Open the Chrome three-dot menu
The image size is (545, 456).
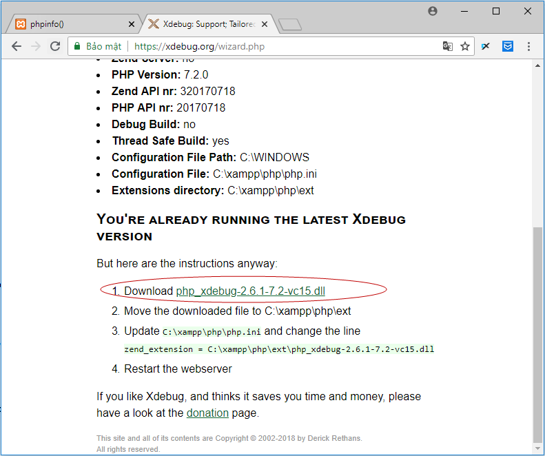click(528, 46)
